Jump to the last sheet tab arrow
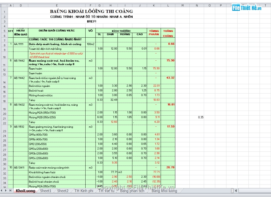271x197 pixels. tap(10, 191)
